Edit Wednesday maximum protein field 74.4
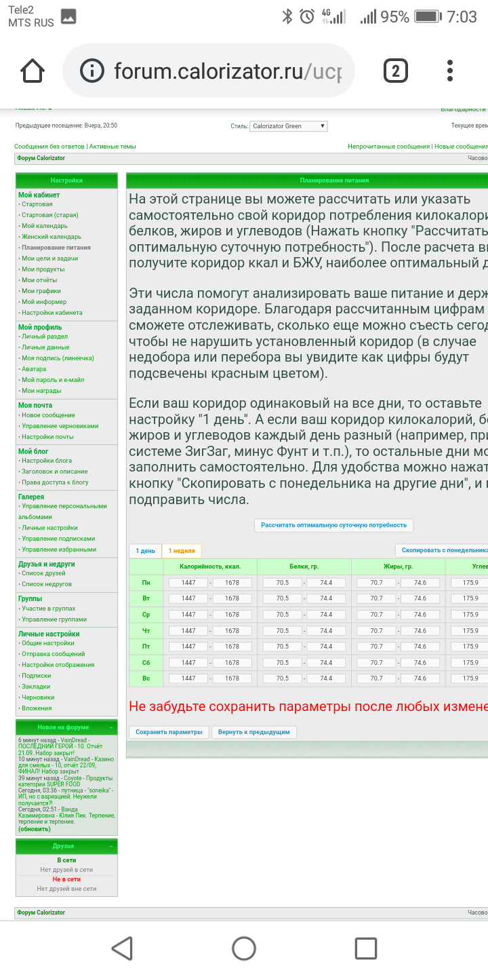Image resolution: width=488 pixels, height=977 pixels. coord(326,615)
